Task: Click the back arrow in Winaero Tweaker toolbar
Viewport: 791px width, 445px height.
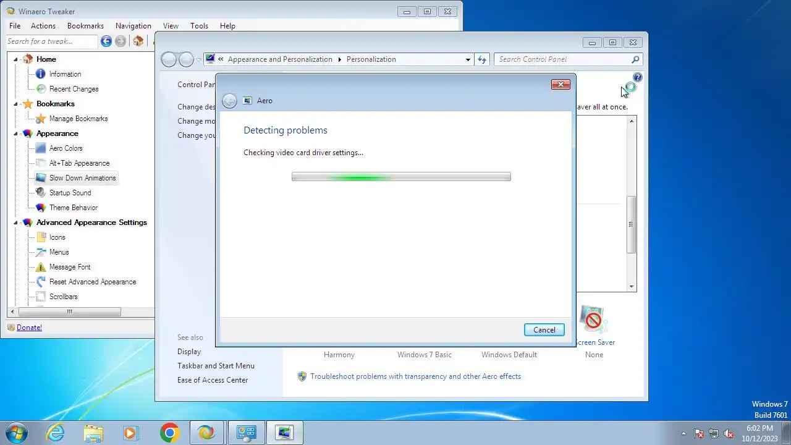Action: tap(106, 41)
